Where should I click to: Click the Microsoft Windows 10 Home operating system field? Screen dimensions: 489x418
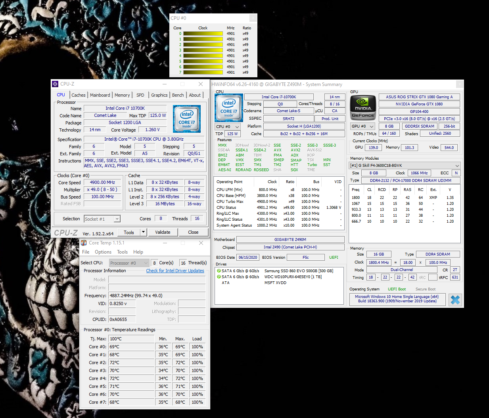click(x=397, y=299)
